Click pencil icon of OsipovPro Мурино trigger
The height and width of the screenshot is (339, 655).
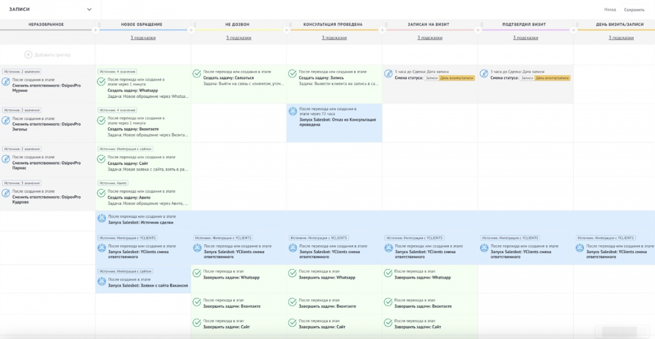coord(6,81)
